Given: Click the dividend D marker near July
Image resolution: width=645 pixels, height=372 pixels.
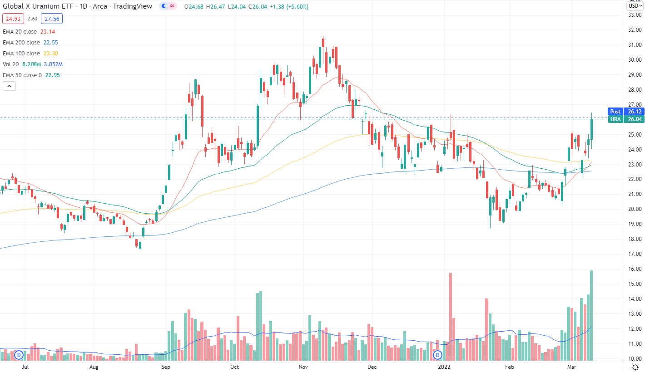Looking at the screenshot, I should pyautogui.click(x=19, y=354).
